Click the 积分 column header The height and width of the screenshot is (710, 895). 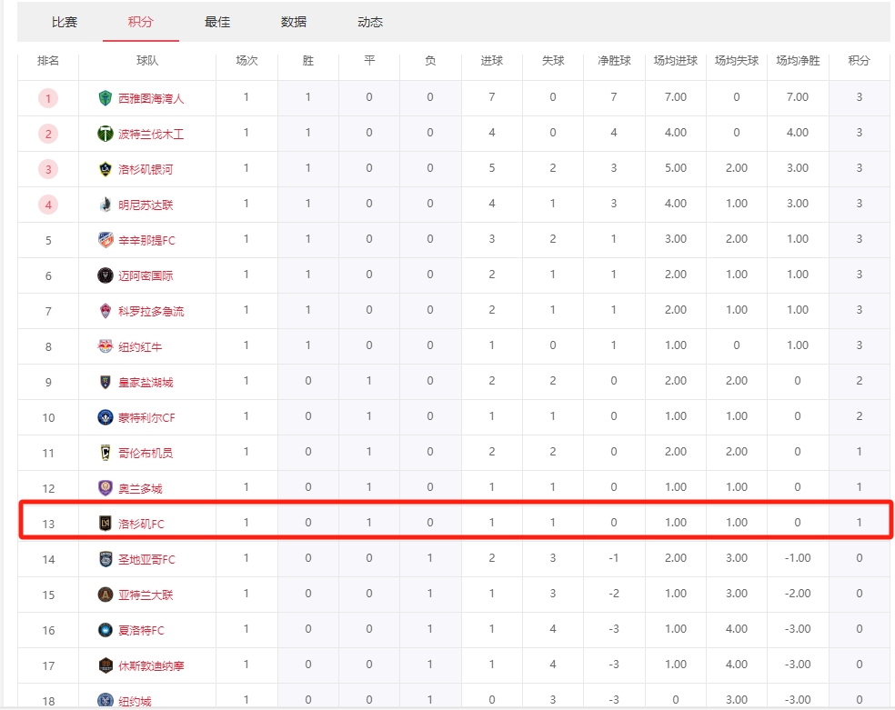pos(859,61)
